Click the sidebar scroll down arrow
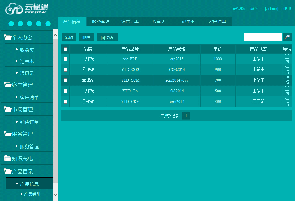Image resolution: width=295 pixels, height=201 pixels. coord(56,195)
